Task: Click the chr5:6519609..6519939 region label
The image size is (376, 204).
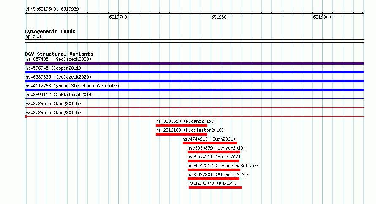Action: 52,9
